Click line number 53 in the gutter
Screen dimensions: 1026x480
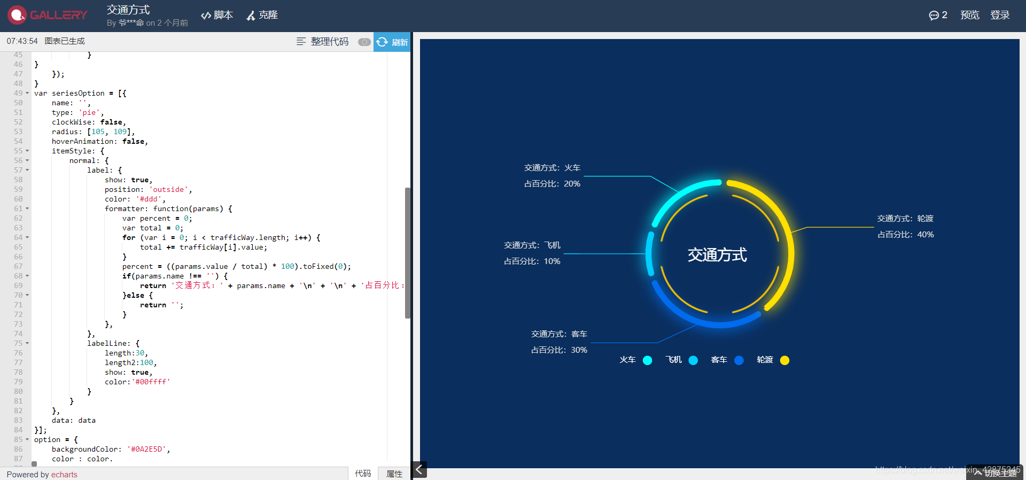(x=18, y=131)
